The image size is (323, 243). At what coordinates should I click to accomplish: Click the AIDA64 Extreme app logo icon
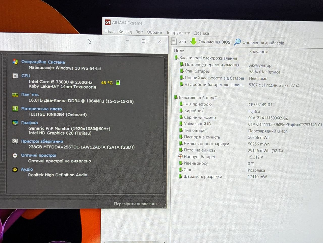tap(108, 22)
